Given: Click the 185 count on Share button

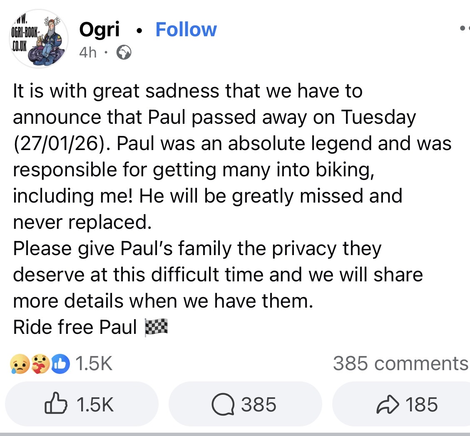Looking at the screenshot, I should pos(421,404).
